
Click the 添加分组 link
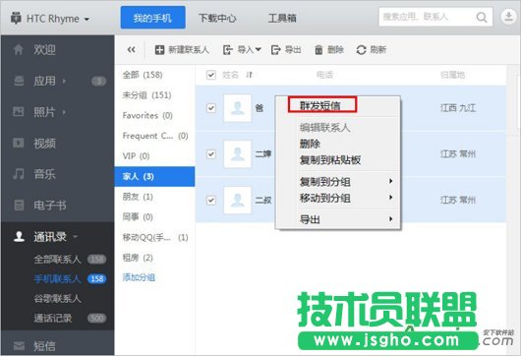139,277
